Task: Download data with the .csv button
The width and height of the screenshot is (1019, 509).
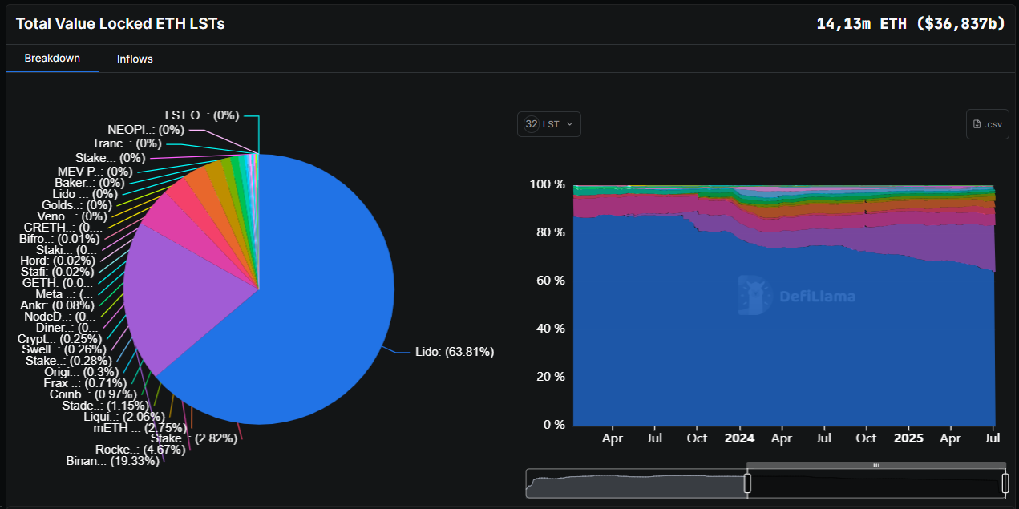Action: tap(987, 124)
